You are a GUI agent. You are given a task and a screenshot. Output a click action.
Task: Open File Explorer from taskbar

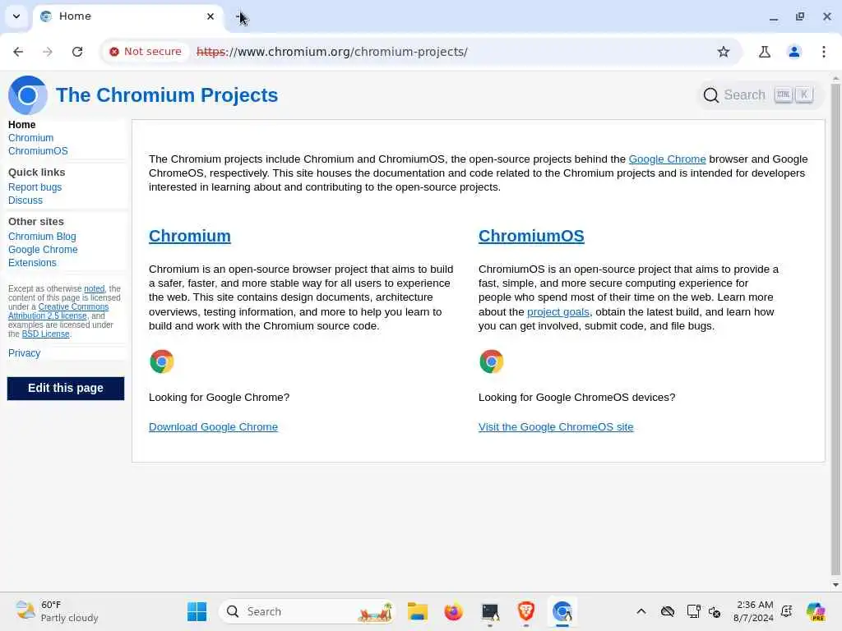417,611
